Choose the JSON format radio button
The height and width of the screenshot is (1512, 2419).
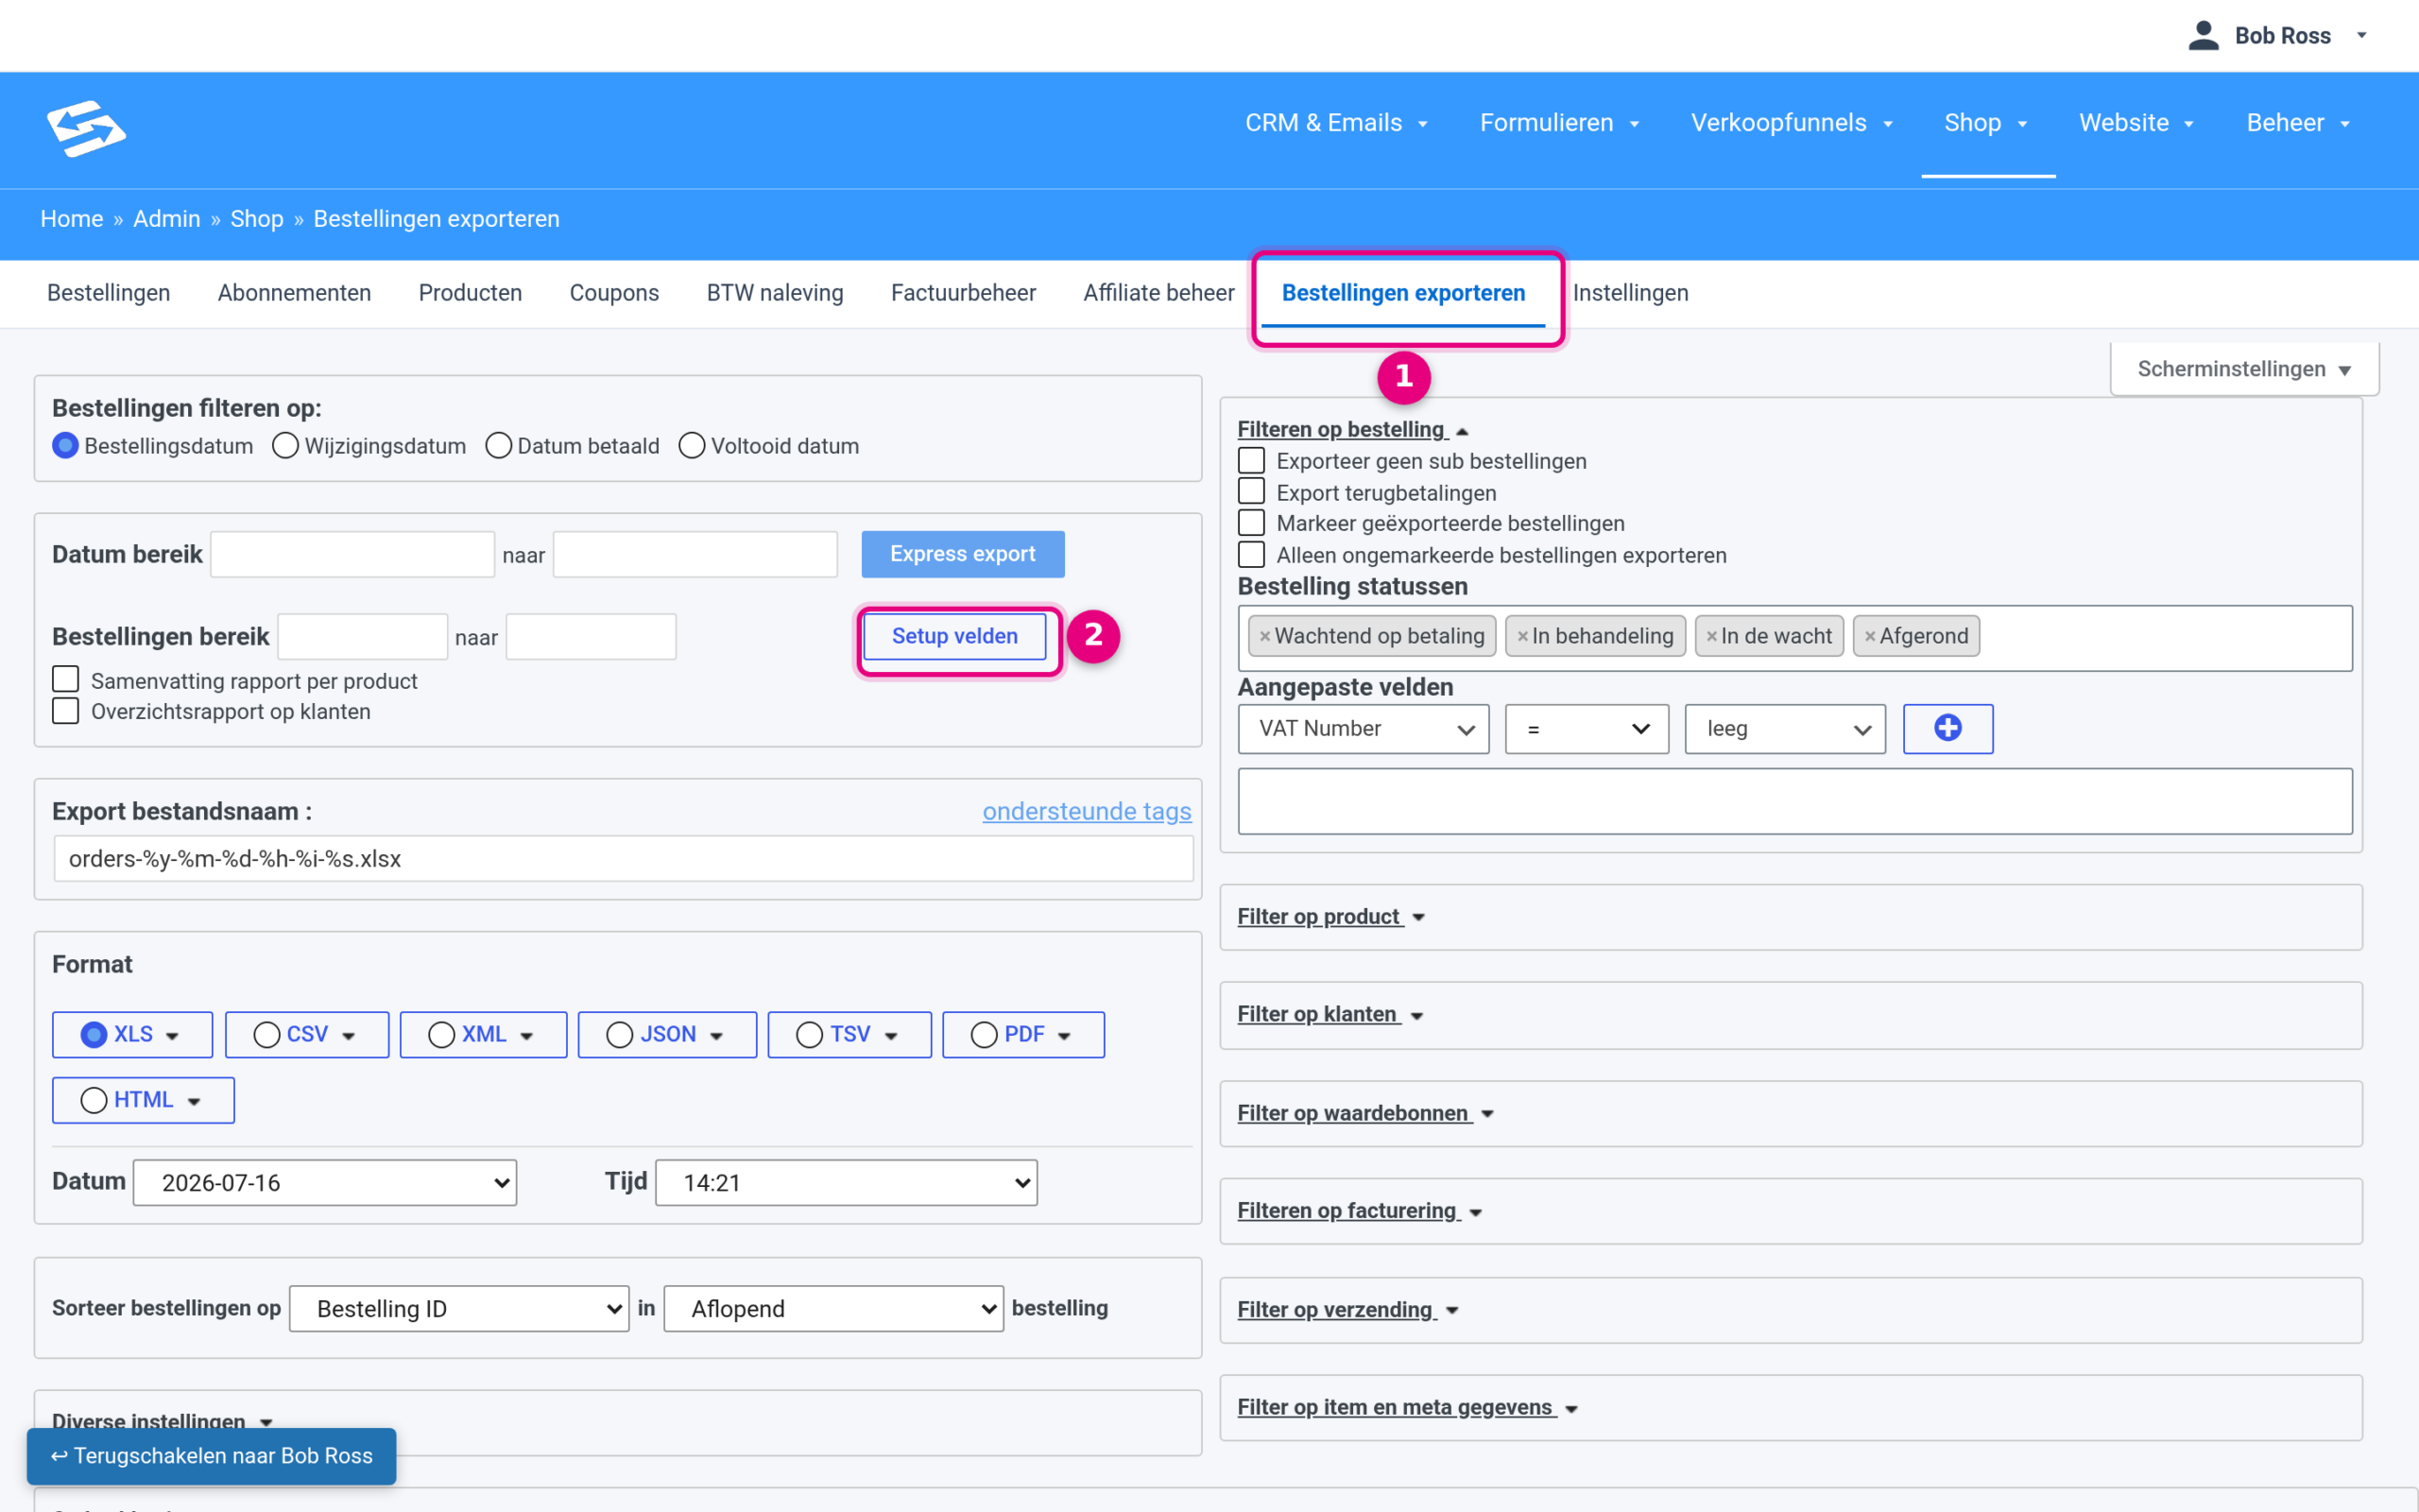coord(620,1035)
